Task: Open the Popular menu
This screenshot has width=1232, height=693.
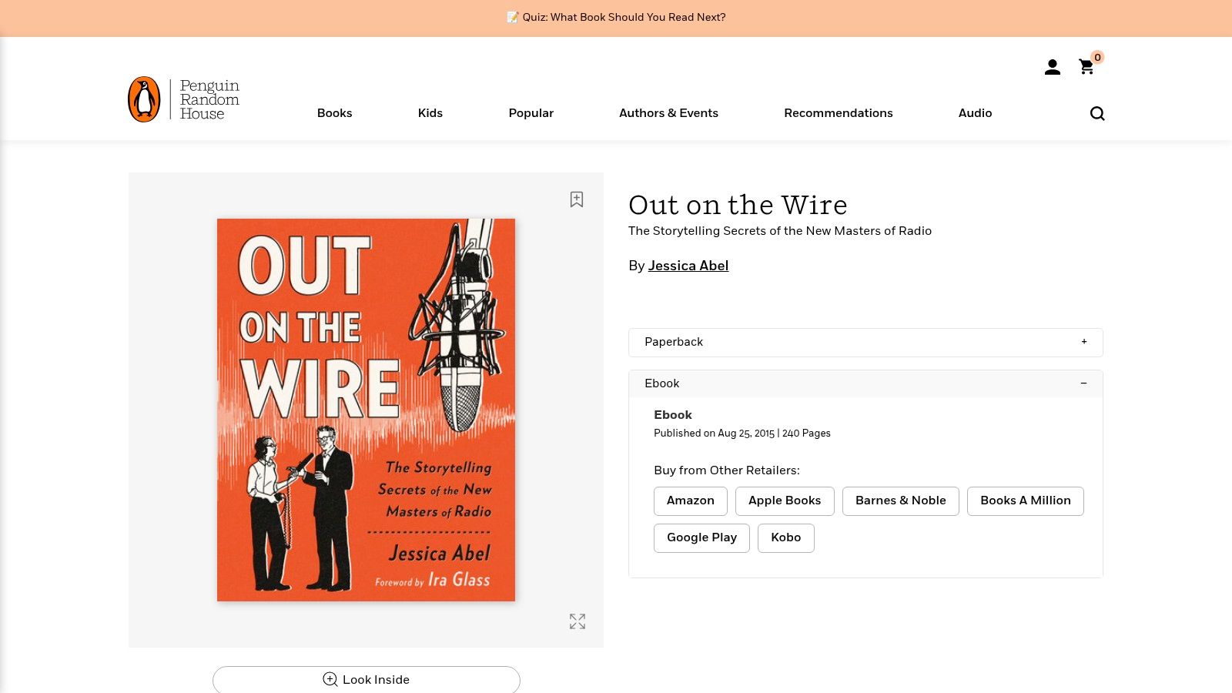Action: point(531,113)
